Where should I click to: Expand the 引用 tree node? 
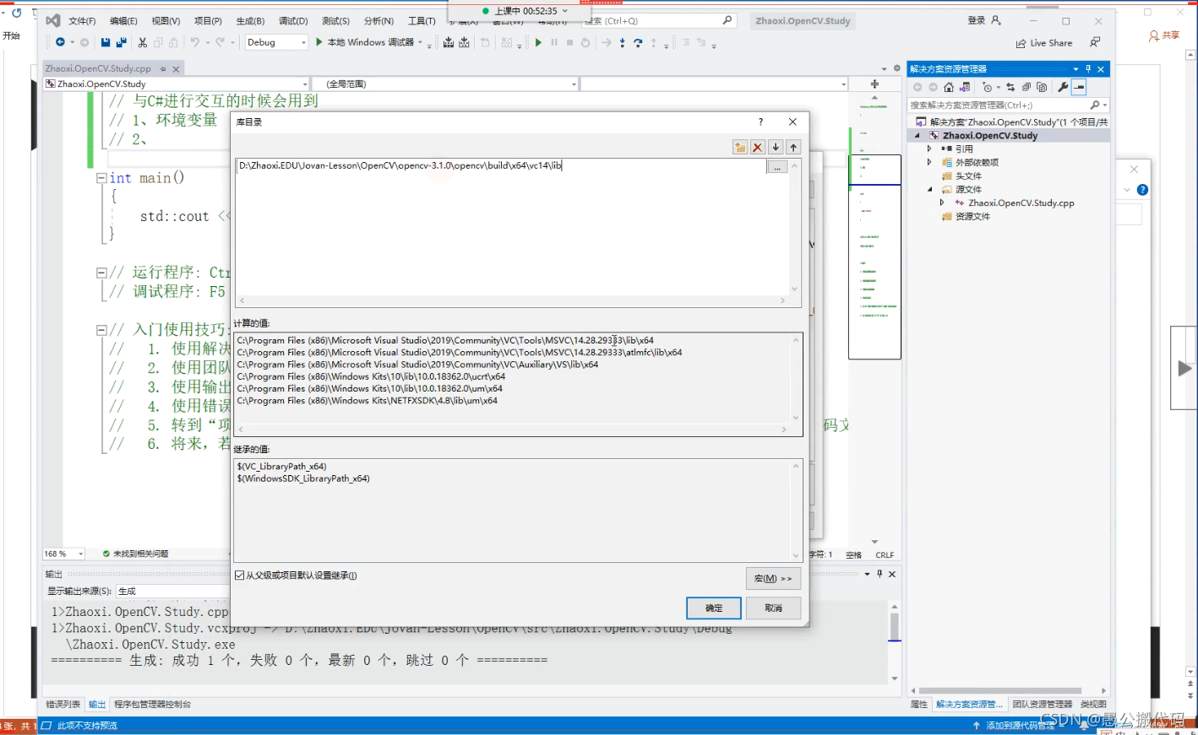pyautogui.click(x=929, y=149)
